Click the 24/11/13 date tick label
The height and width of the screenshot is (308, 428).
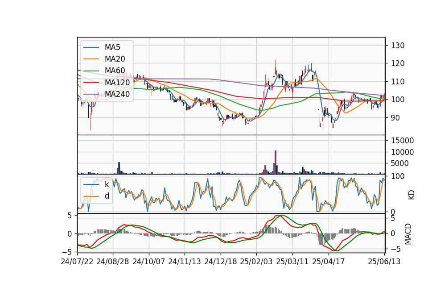point(185,262)
